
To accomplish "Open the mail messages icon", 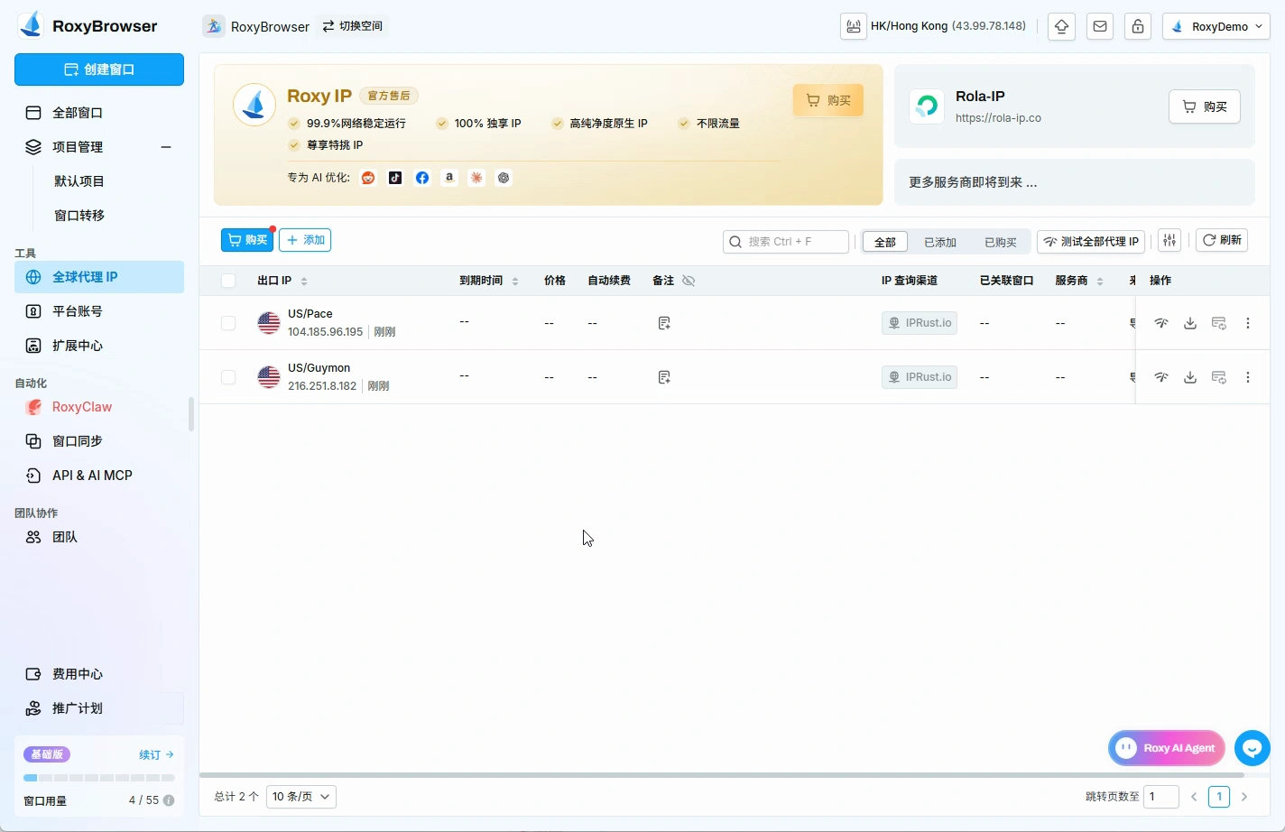I will pyautogui.click(x=1100, y=26).
